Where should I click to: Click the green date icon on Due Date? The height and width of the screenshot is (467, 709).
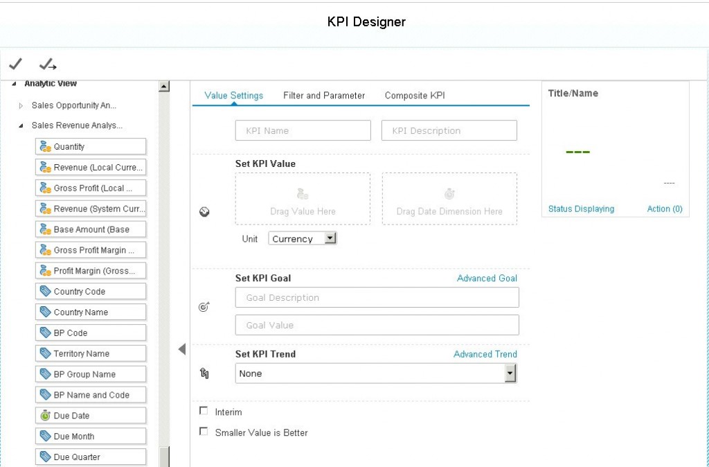[x=45, y=415]
